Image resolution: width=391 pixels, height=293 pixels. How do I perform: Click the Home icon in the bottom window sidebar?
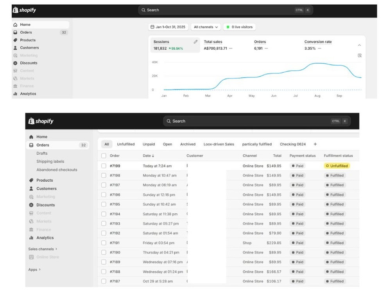[x=31, y=137]
